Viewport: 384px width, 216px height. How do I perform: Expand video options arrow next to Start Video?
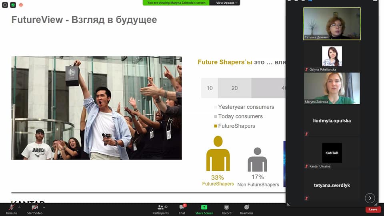[x=44, y=207]
